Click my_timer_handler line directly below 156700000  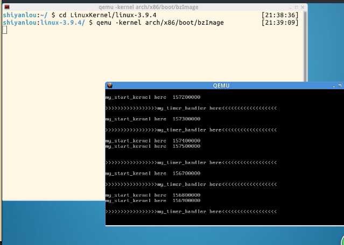click(191, 184)
